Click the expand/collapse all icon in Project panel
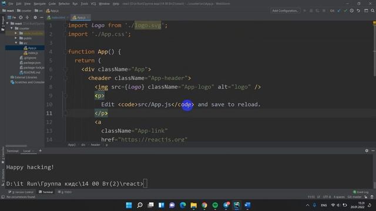The height and width of the screenshot is (211, 376). click(27, 18)
